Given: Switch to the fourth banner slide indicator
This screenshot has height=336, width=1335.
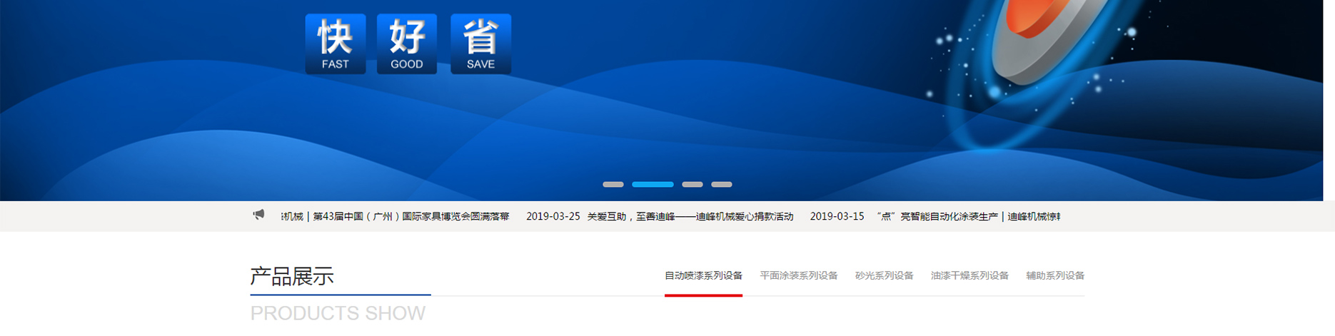Looking at the screenshot, I should click(721, 185).
